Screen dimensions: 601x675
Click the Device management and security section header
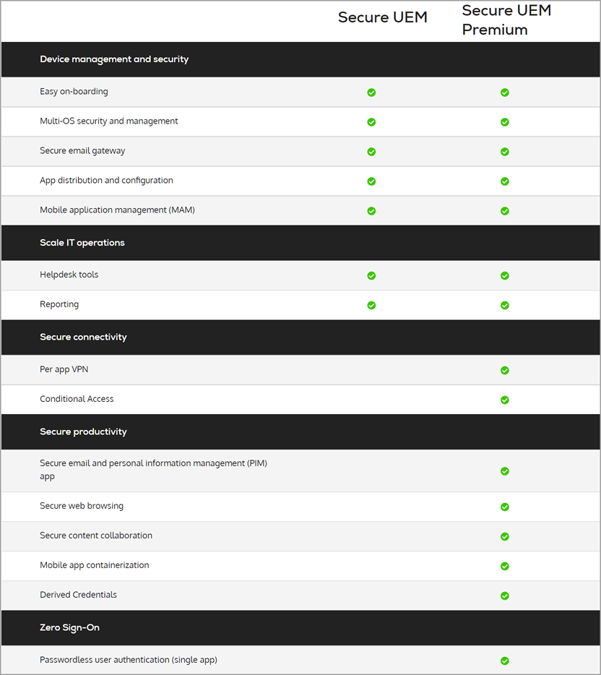(x=114, y=59)
